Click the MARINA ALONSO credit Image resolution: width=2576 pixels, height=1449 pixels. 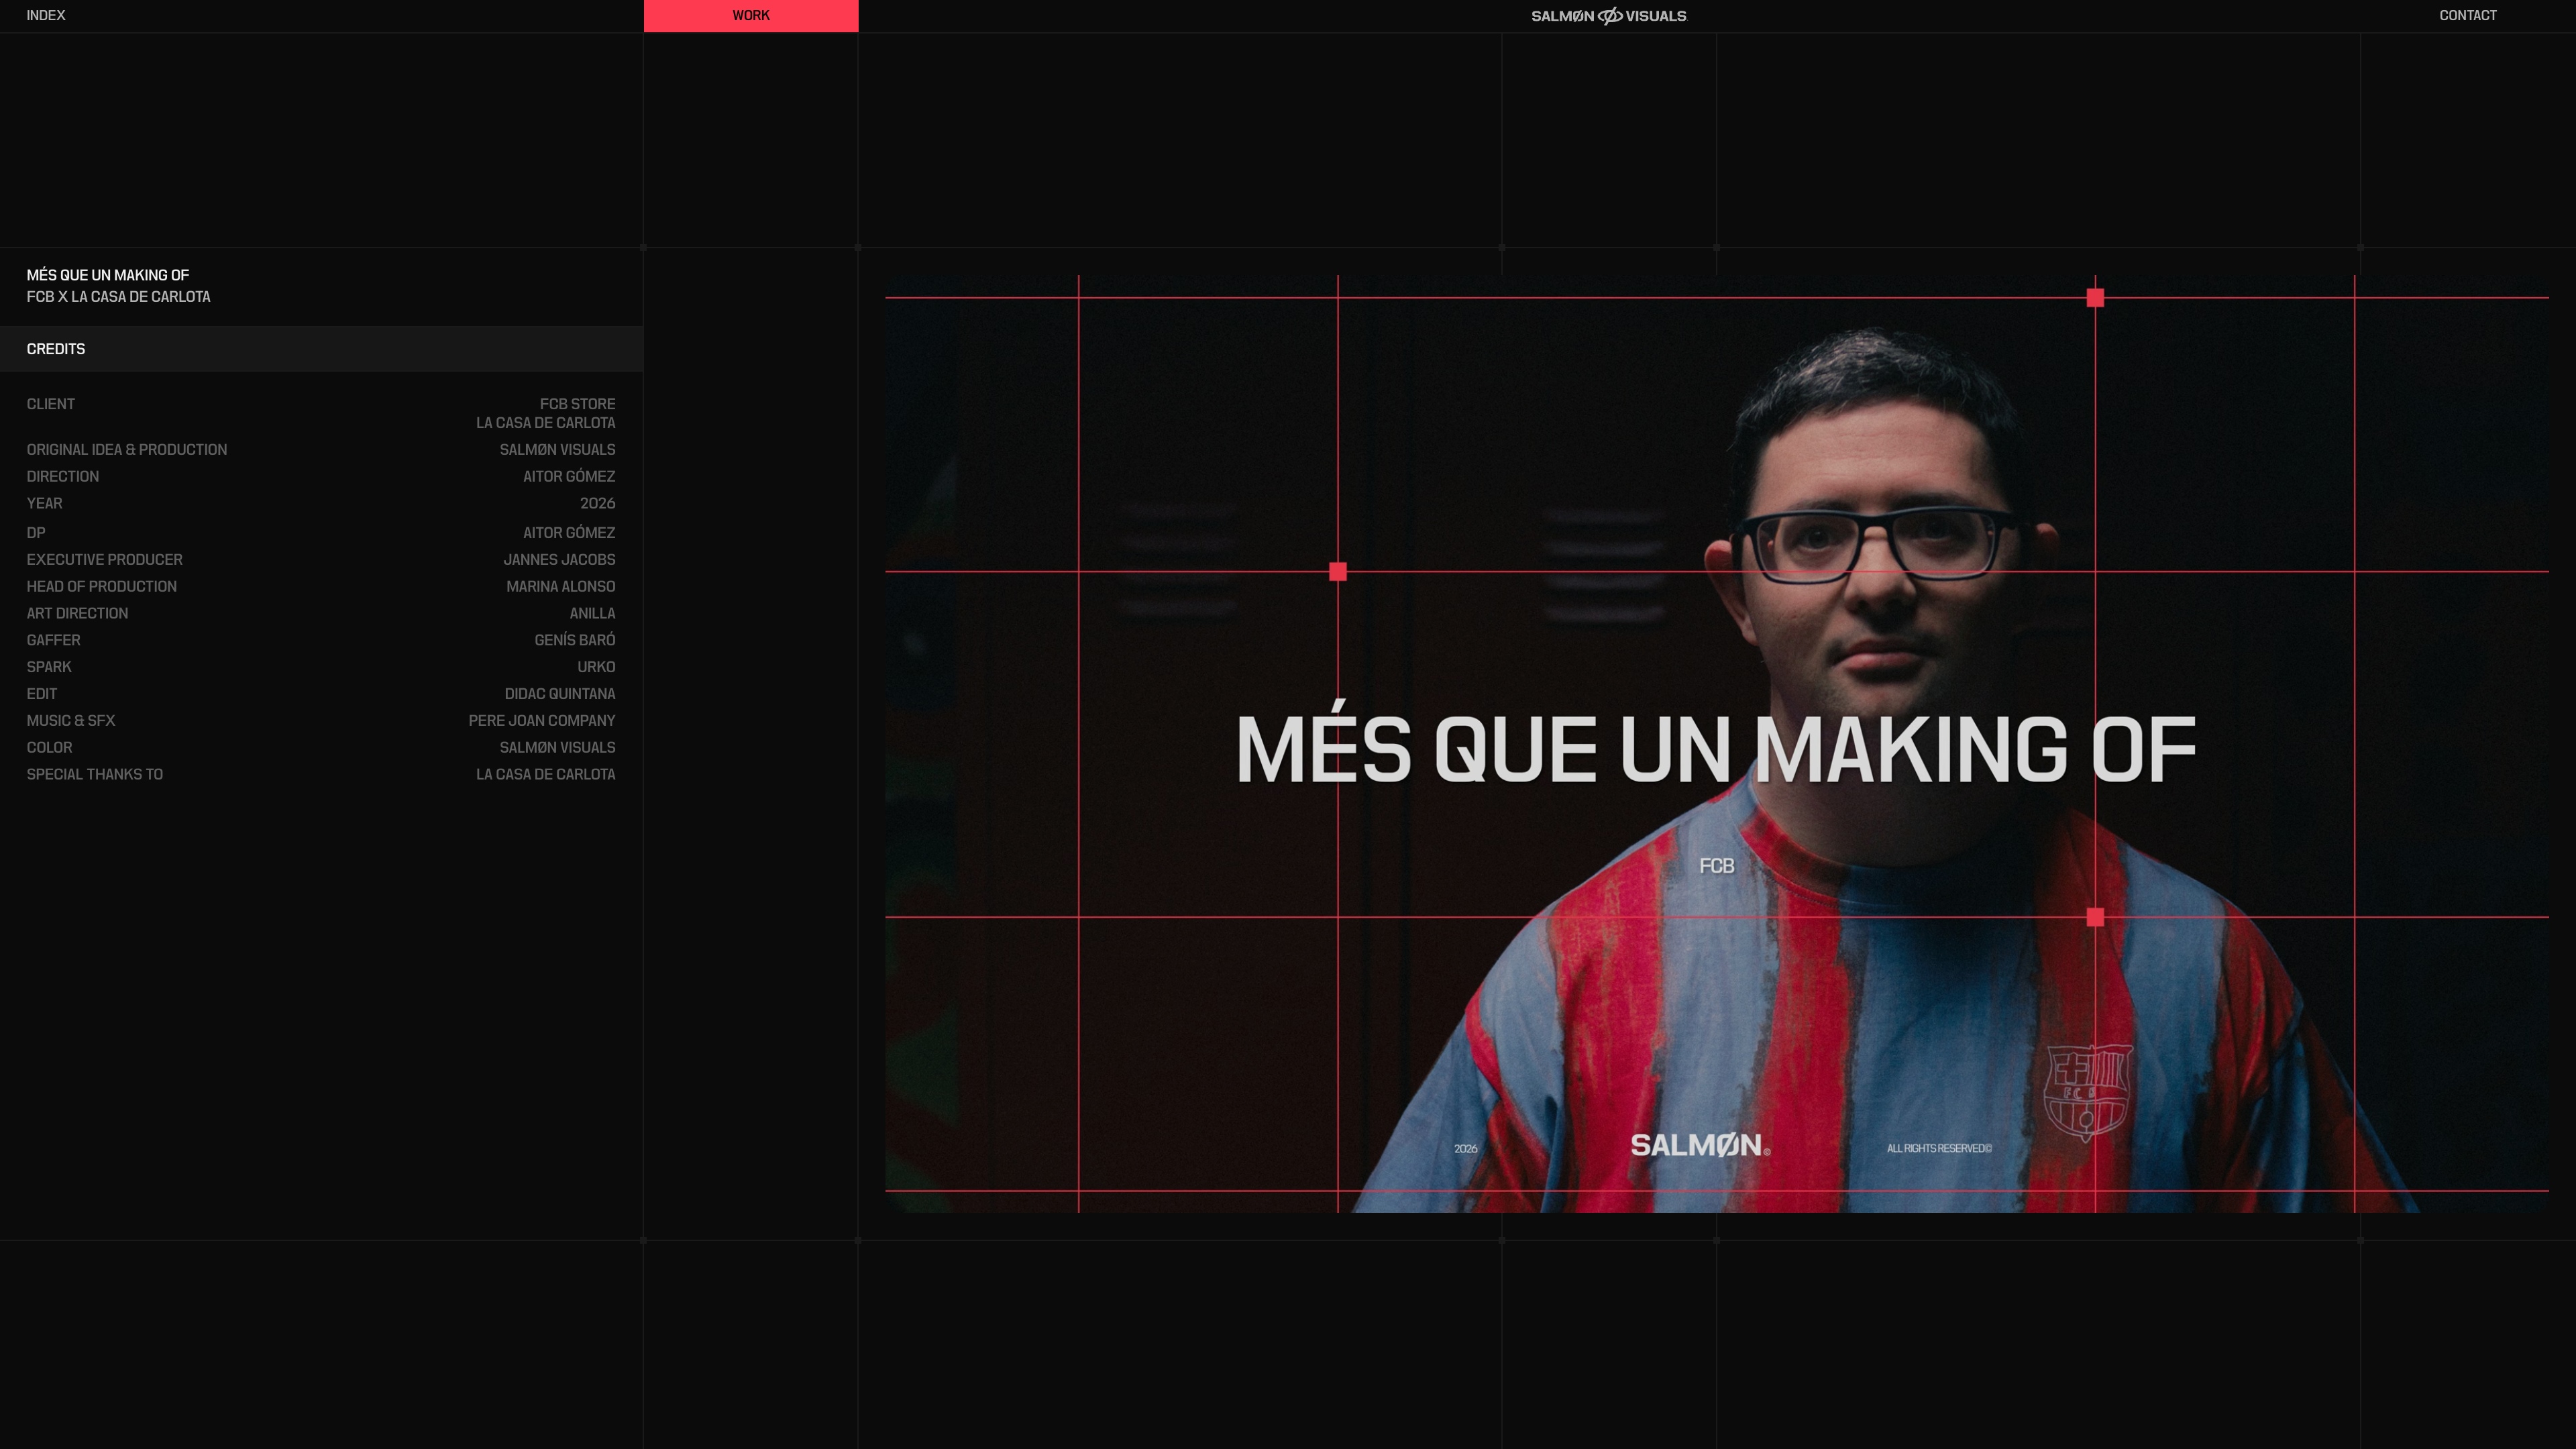click(561, 587)
